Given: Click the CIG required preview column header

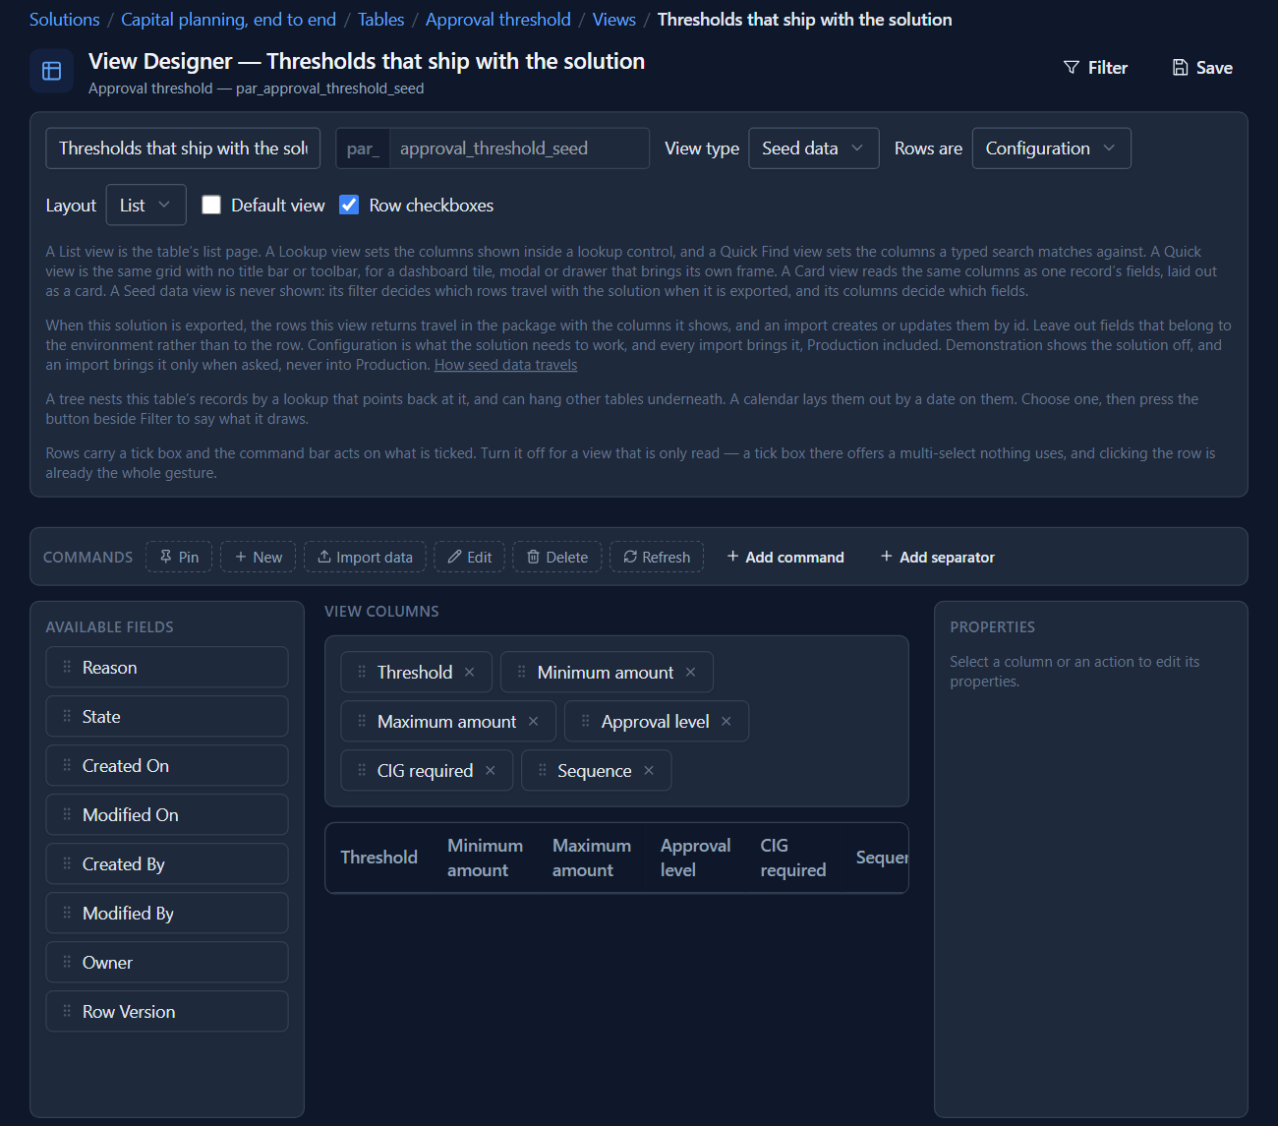Looking at the screenshot, I should [793, 858].
